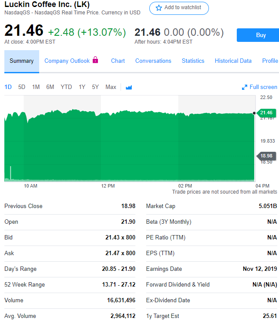Click the tall volume bar near chart start
Image resolution: width=279 pixels, height=321 pixels.
point(10,174)
